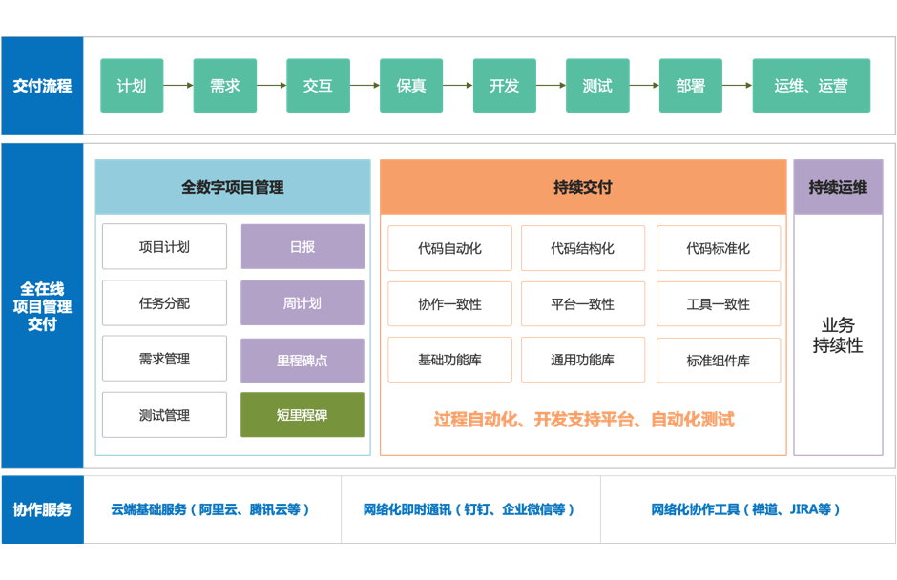Click the 计划 step box

point(132,85)
